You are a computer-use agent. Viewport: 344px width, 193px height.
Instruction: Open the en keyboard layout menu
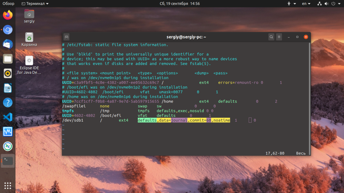pyautogui.click(x=306, y=3)
